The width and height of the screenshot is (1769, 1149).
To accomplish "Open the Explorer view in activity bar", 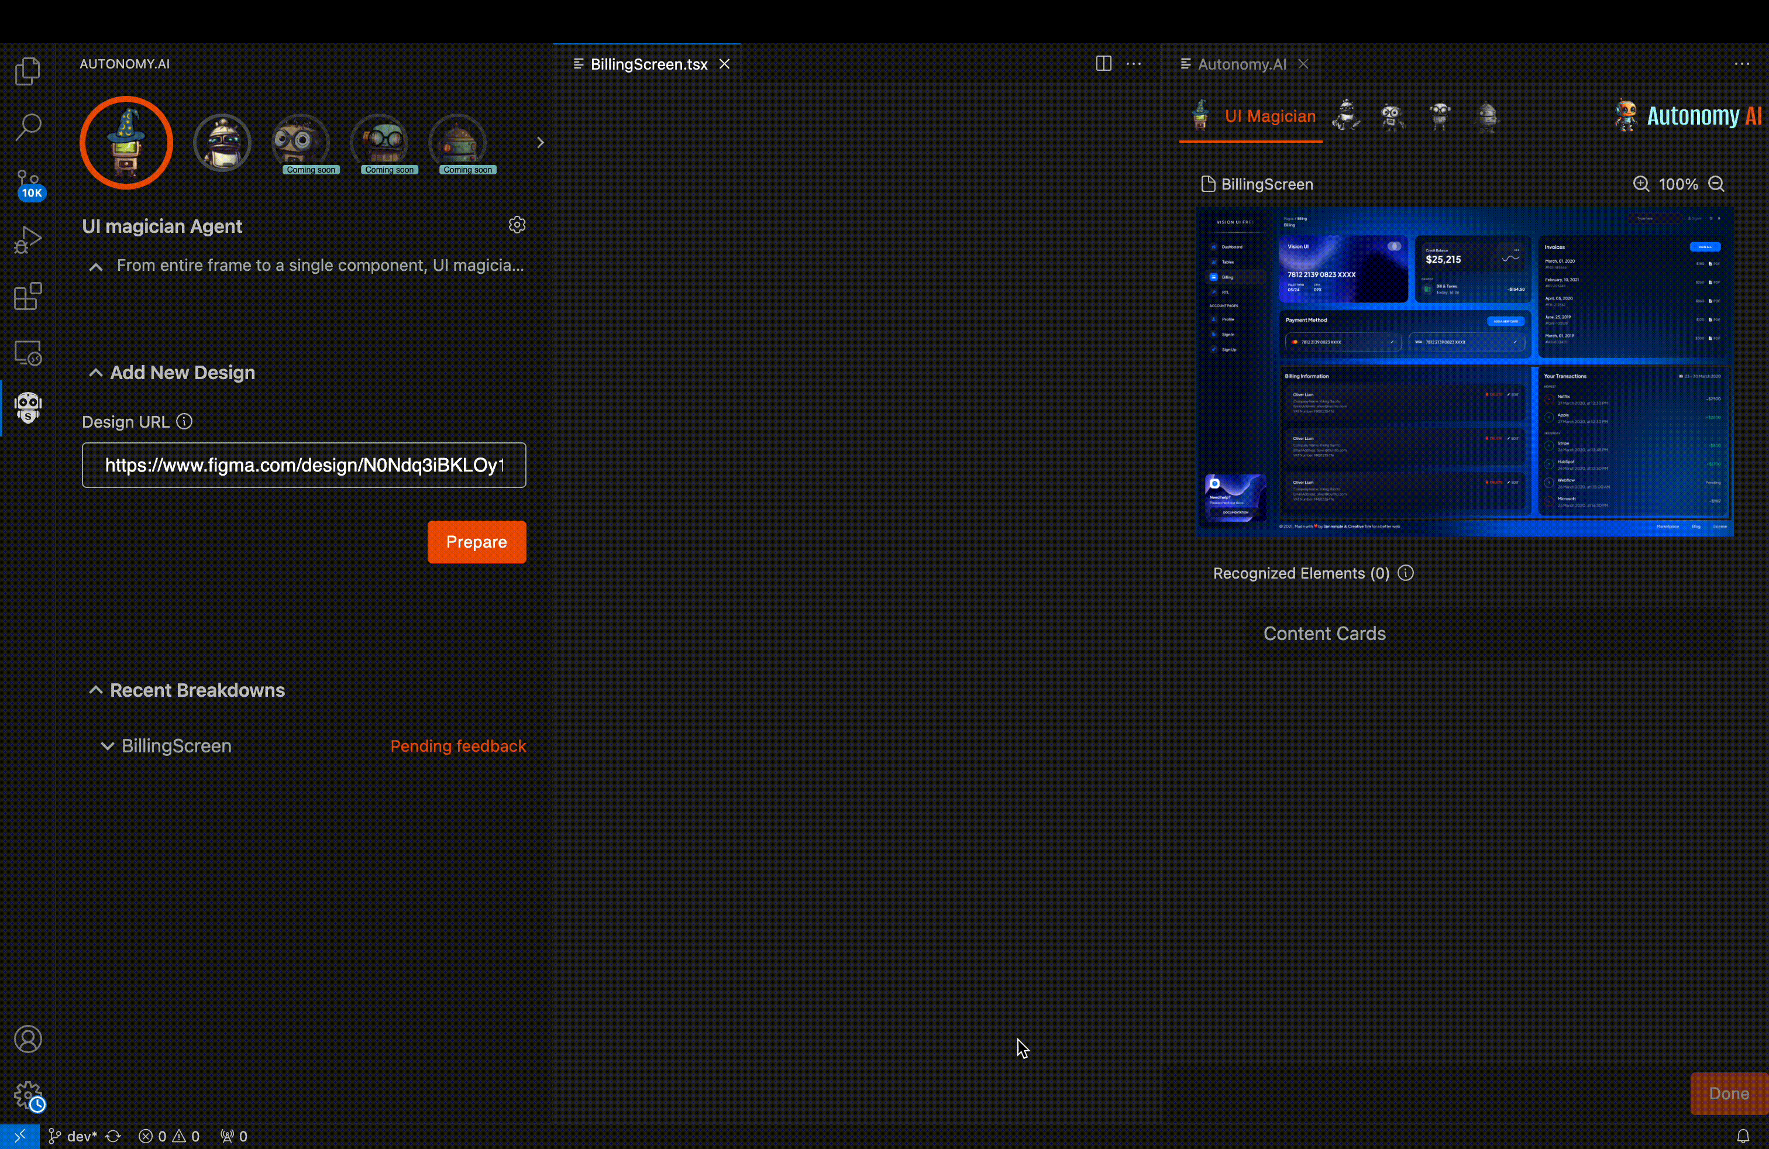I will (27, 71).
